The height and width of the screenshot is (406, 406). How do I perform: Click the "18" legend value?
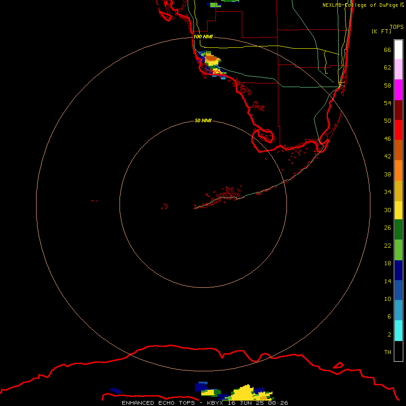pyautogui.click(x=388, y=263)
